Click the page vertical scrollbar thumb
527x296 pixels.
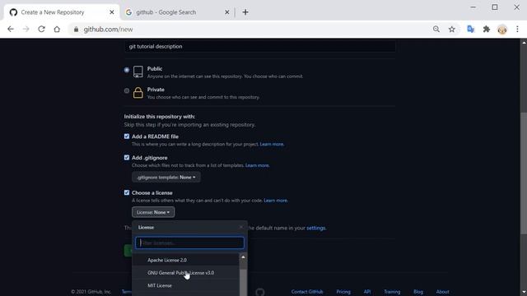pos(524,173)
